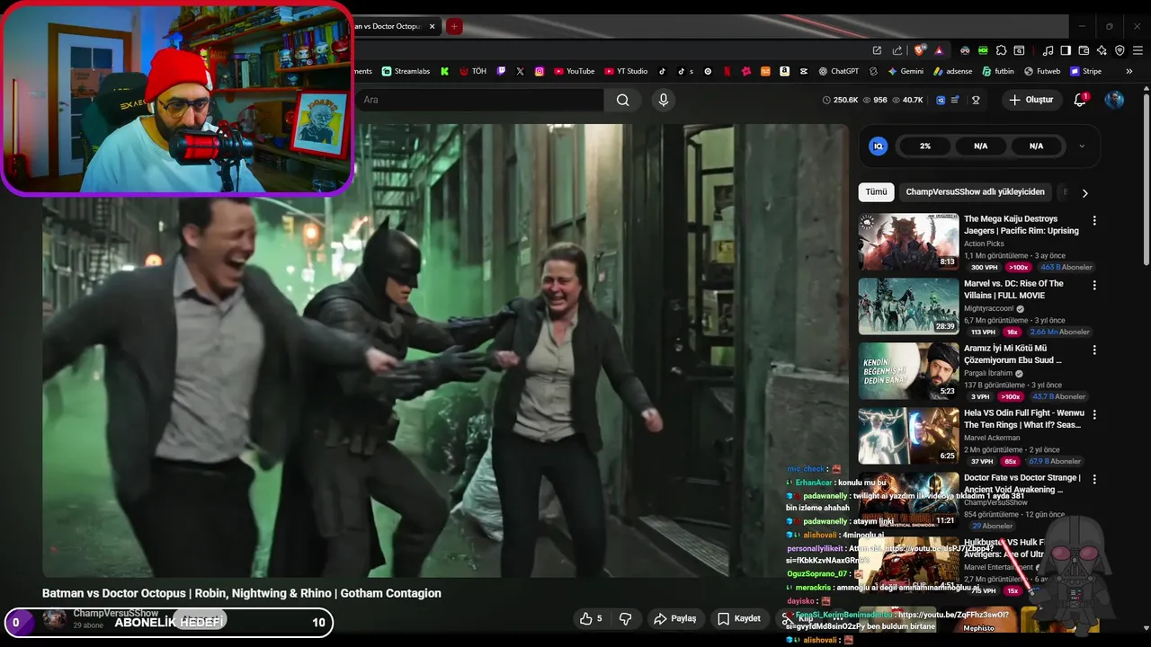Close the Batman vs Doctor Octopus tab
This screenshot has height=647, width=1151.
(433, 26)
